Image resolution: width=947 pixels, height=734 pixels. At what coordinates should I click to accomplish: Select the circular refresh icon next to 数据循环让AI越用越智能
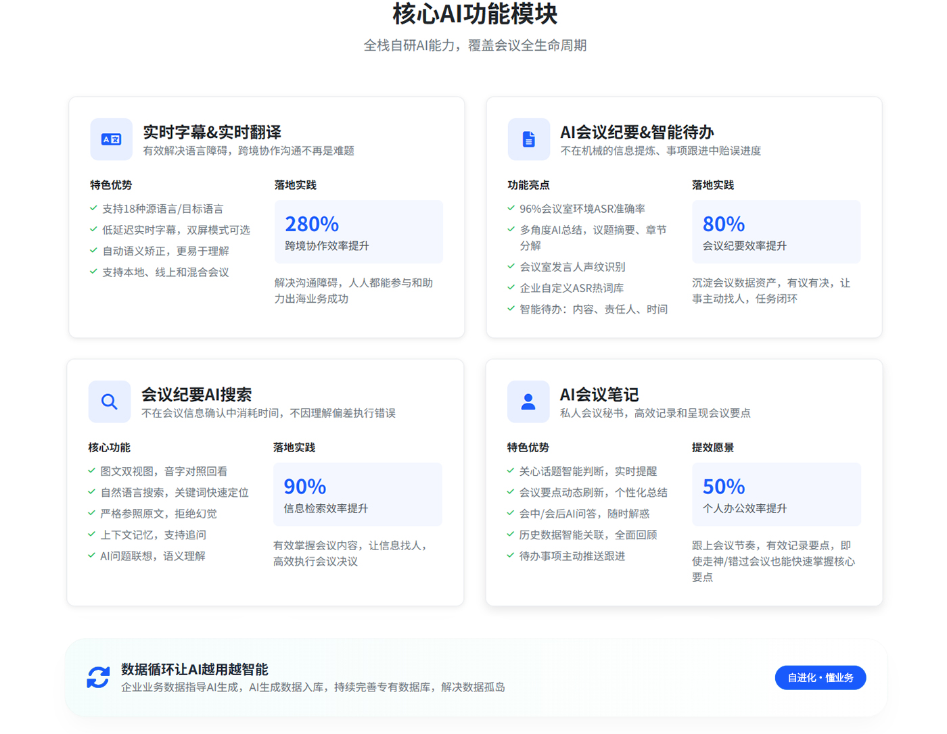click(x=98, y=677)
